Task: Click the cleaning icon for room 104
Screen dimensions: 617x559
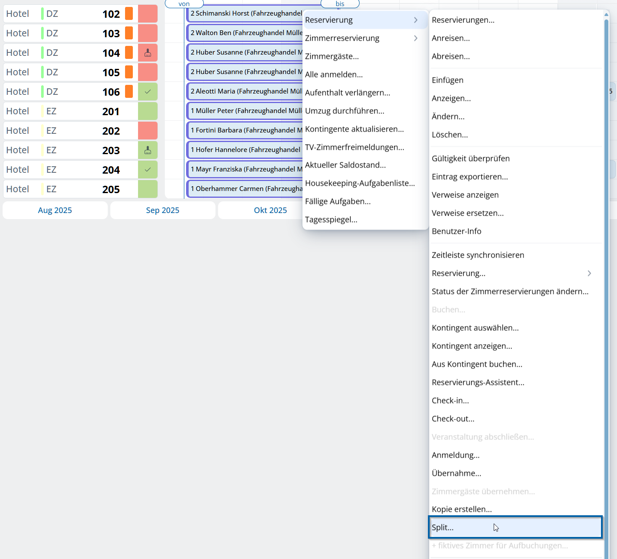Action: 148,53
